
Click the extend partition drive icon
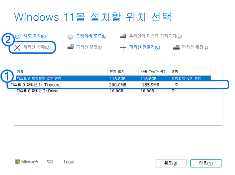pos(176,47)
